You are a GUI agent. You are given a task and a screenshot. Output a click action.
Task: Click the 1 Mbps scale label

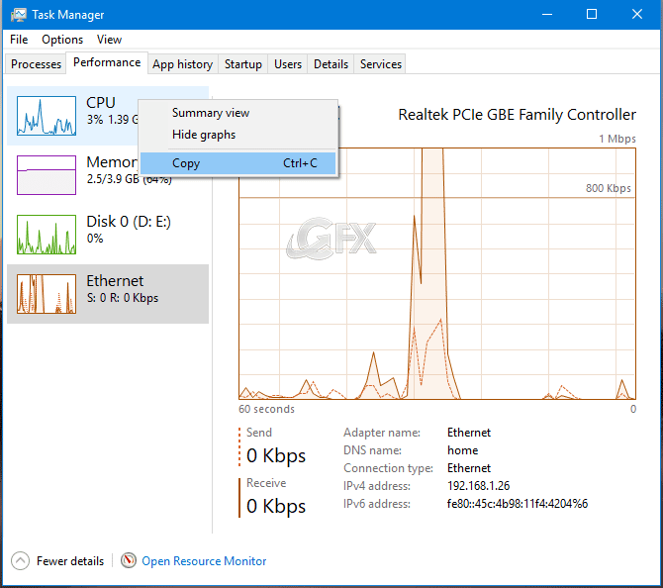pos(617,139)
